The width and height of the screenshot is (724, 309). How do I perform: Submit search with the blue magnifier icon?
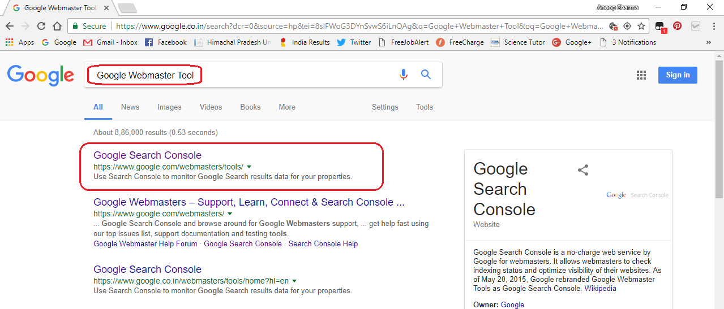click(426, 75)
